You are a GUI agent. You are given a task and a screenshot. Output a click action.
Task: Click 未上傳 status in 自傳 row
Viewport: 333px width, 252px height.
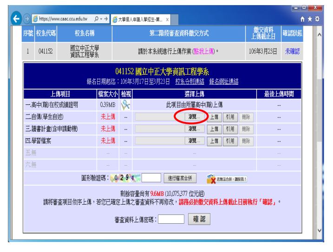(x=108, y=117)
